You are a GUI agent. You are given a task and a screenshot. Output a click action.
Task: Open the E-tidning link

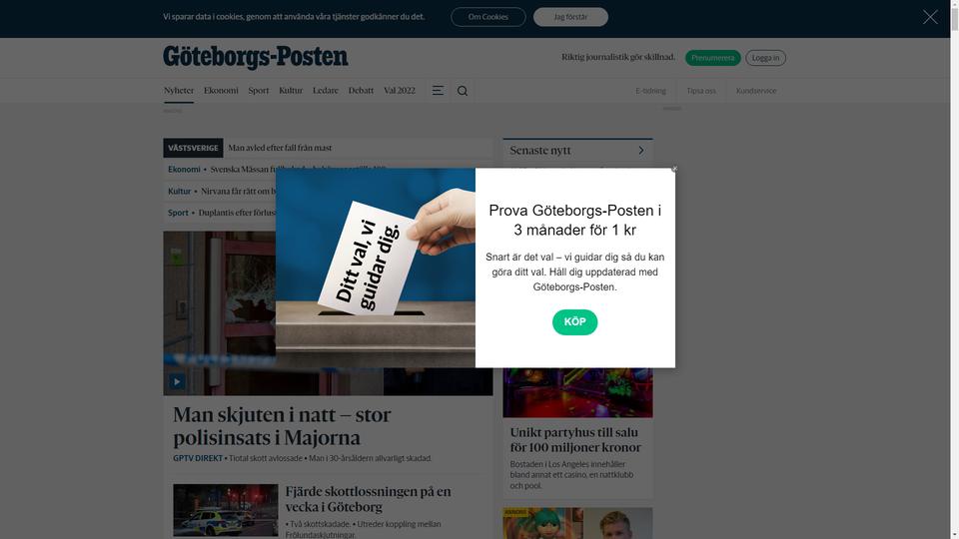click(x=650, y=91)
